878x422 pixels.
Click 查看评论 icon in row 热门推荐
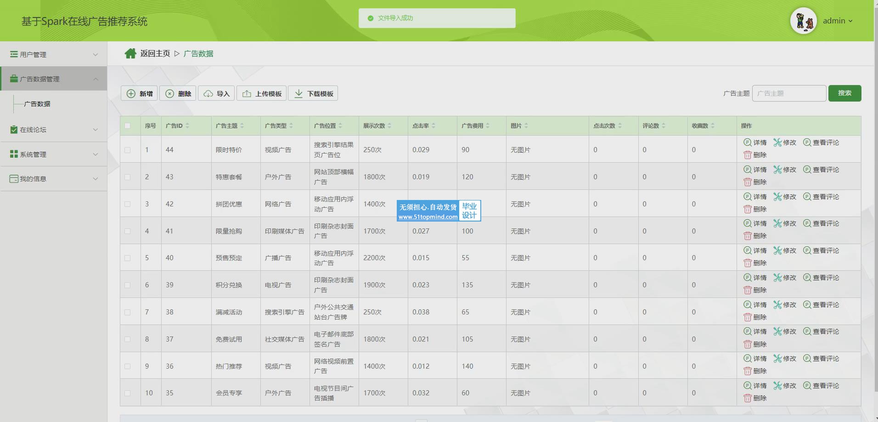pyautogui.click(x=807, y=358)
